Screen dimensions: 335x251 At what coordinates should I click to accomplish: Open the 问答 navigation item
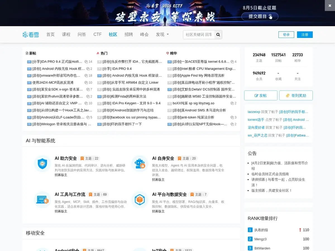[82, 35]
